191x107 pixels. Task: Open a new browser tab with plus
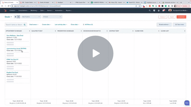(x=181, y=2)
